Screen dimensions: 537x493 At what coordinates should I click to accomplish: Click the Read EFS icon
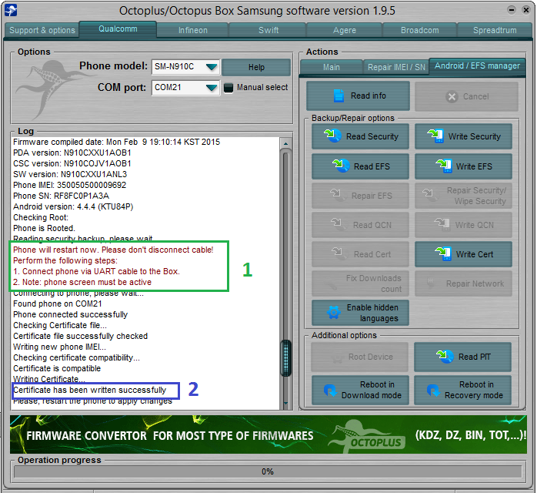coord(341,166)
